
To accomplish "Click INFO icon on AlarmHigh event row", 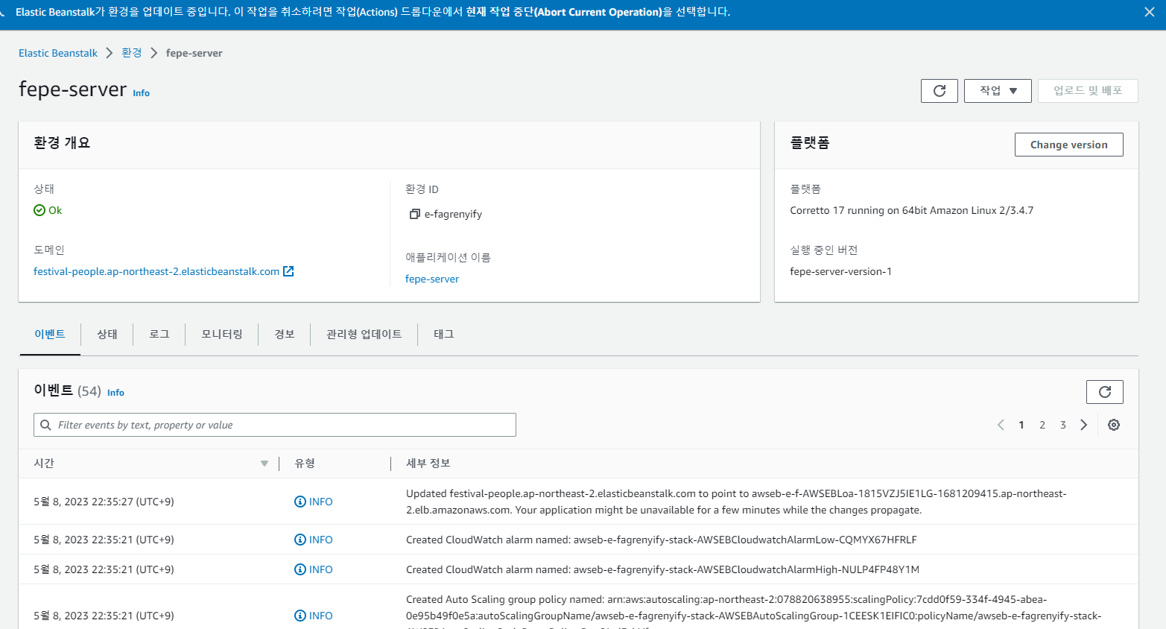I will point(300,569).
